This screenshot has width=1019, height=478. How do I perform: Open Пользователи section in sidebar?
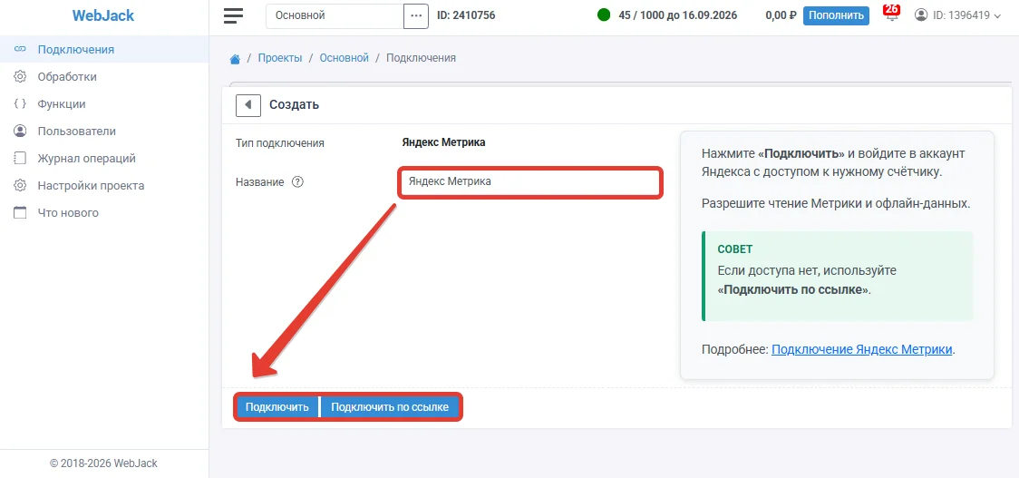(x=77, y=132)
